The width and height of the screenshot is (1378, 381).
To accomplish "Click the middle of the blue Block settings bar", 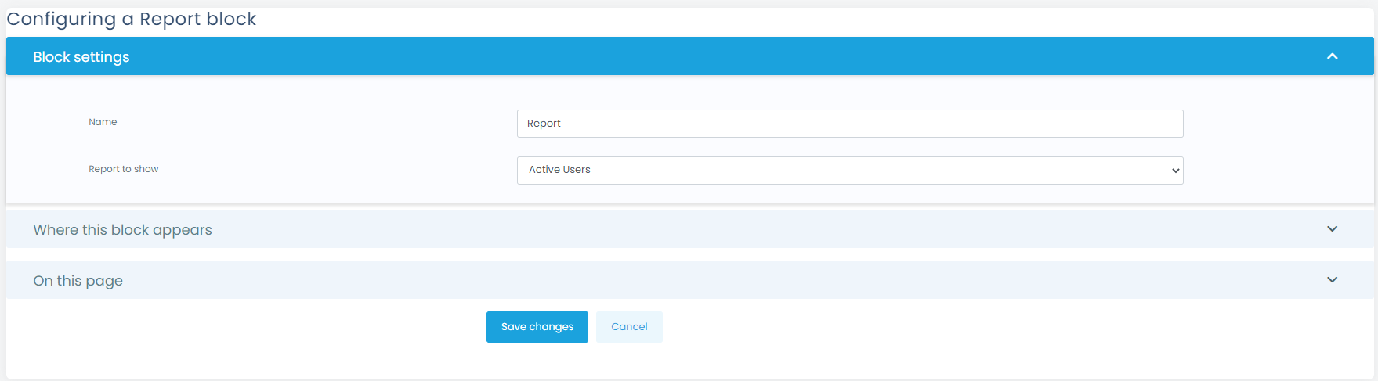I will coord(689,56).
